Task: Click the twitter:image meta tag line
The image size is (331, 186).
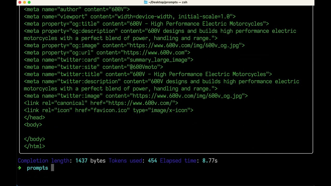Action: (x=136, y=96)
